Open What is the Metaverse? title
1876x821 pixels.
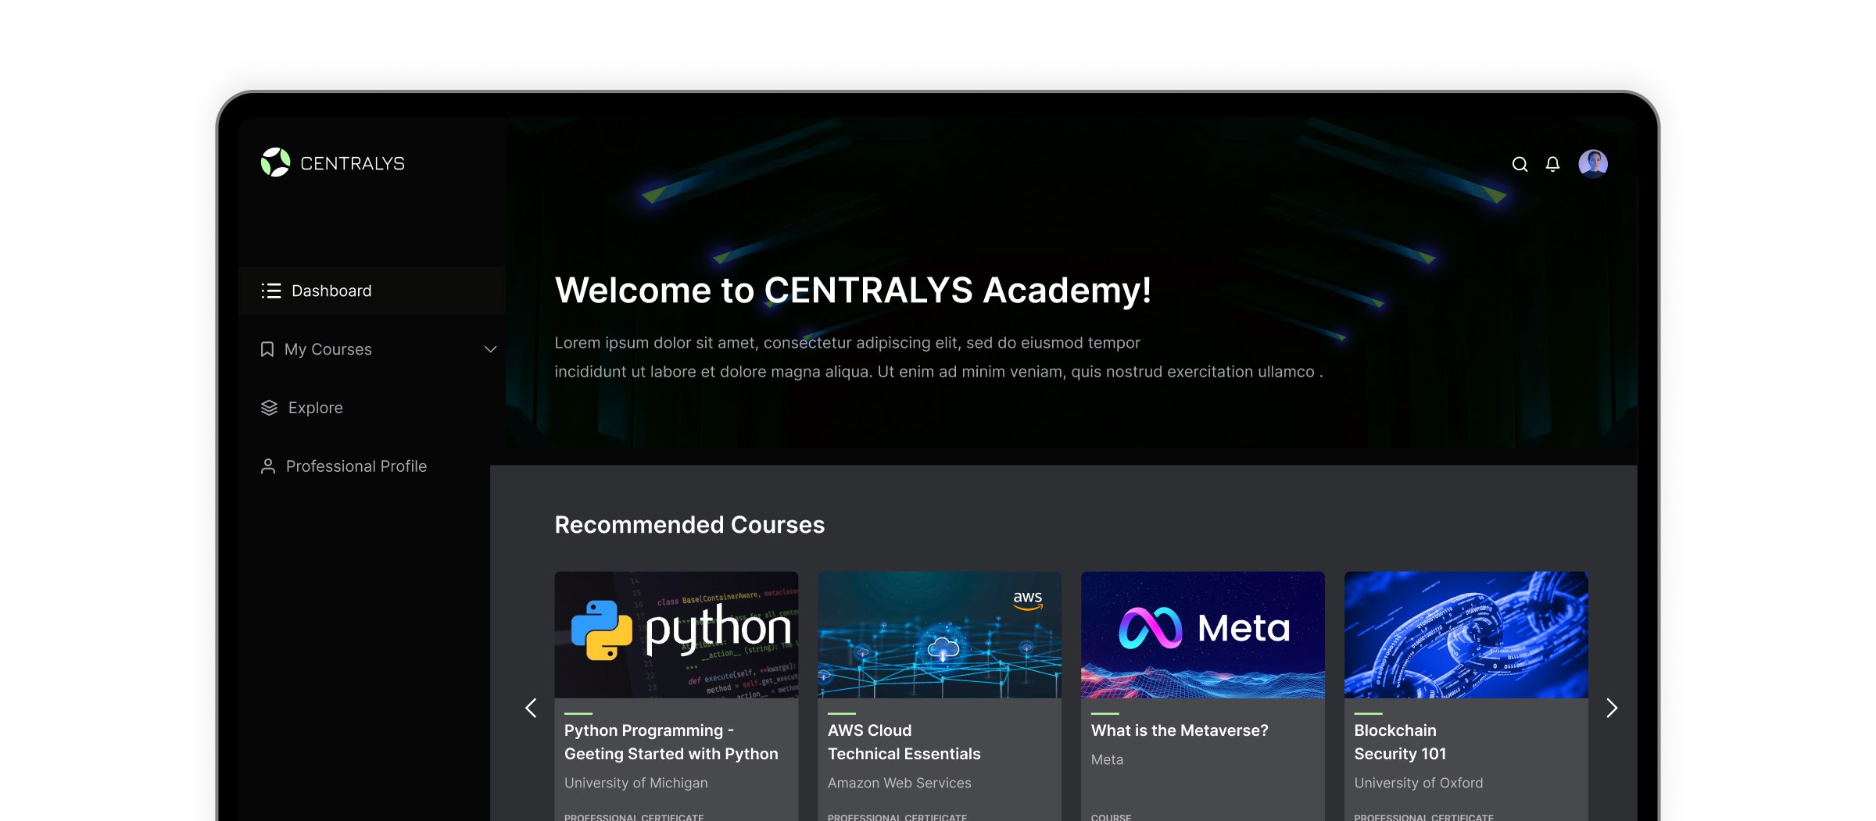(1180, 730)
